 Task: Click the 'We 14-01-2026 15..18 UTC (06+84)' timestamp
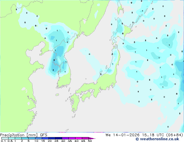[144, 135]
